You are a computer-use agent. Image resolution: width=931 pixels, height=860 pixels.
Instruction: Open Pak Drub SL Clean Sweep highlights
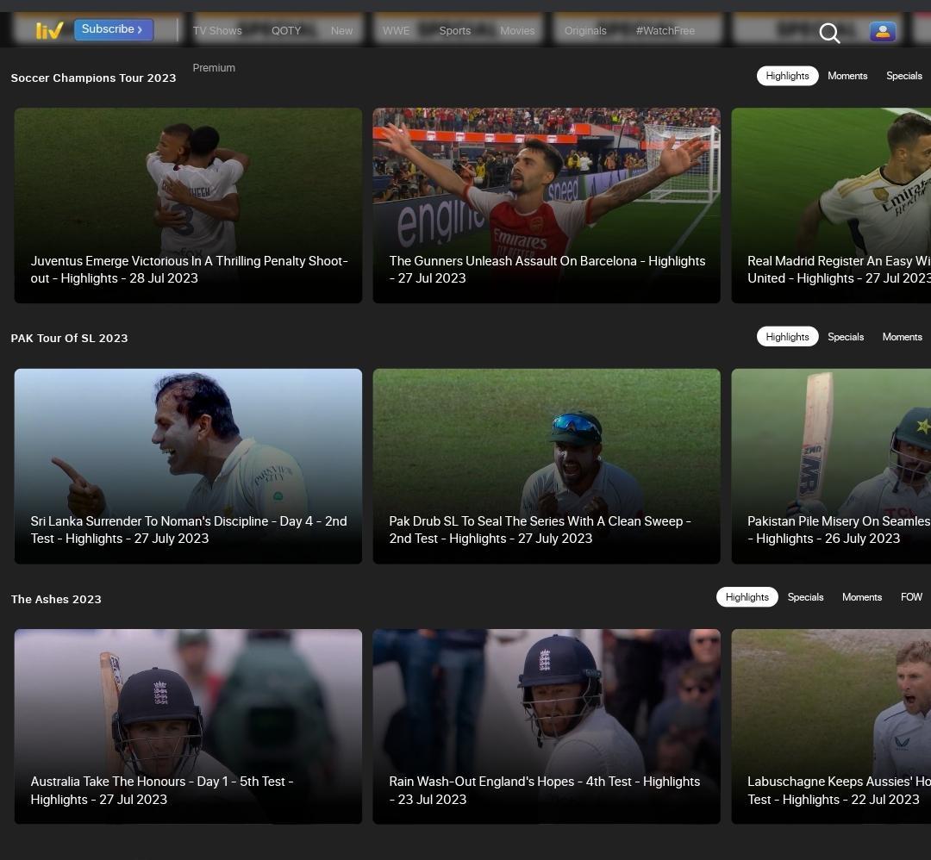click(547, 466)
